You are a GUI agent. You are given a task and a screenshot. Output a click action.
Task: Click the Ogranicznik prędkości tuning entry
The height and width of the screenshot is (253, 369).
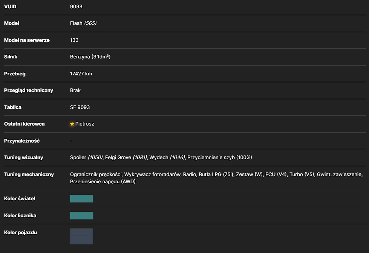click(96, 175)
